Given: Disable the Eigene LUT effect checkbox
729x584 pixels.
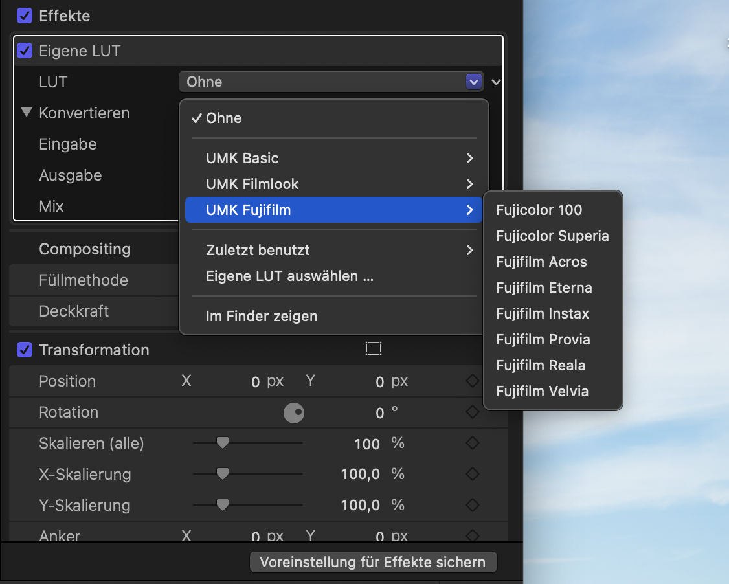Looking at the screenshot, I should tap(25, 51).
